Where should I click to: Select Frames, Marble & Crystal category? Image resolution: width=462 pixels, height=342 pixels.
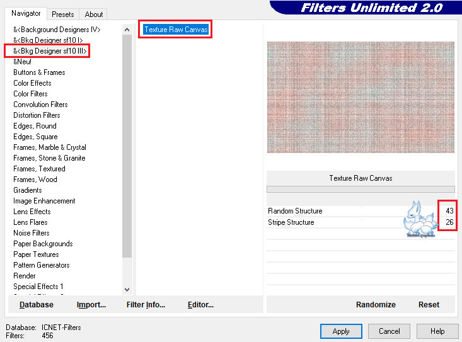point(50,147)
